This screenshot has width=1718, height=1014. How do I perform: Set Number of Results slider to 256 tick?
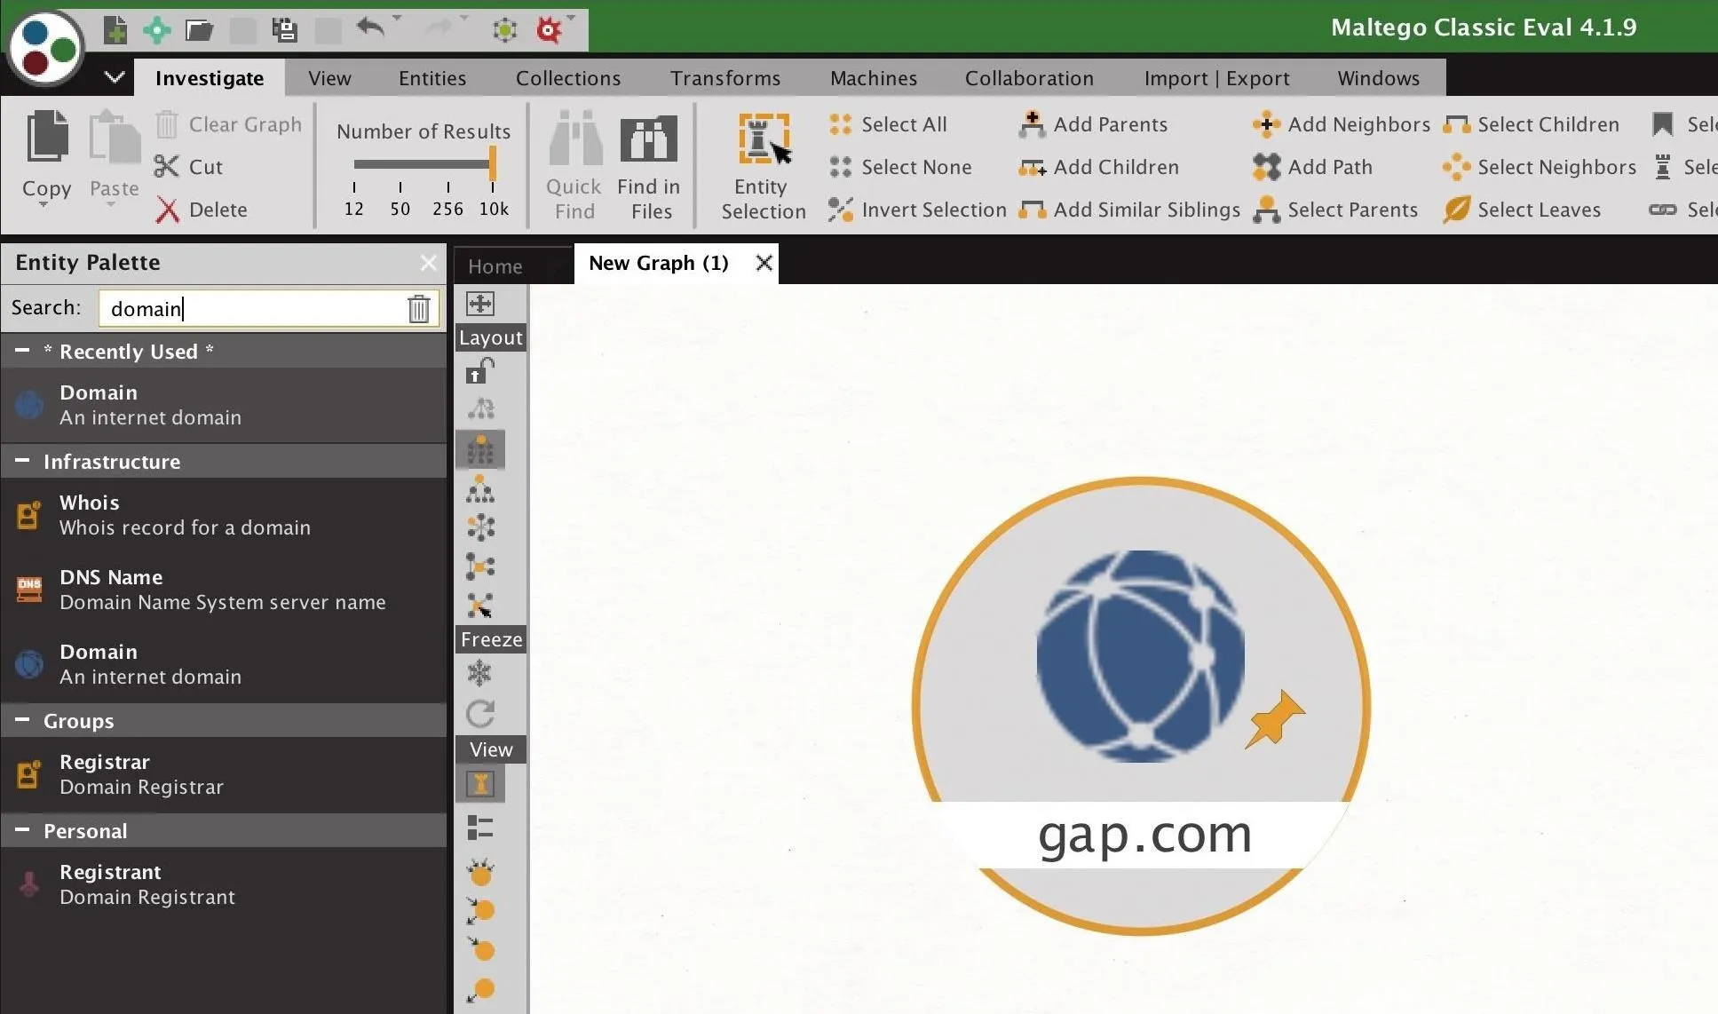[447, 187]
